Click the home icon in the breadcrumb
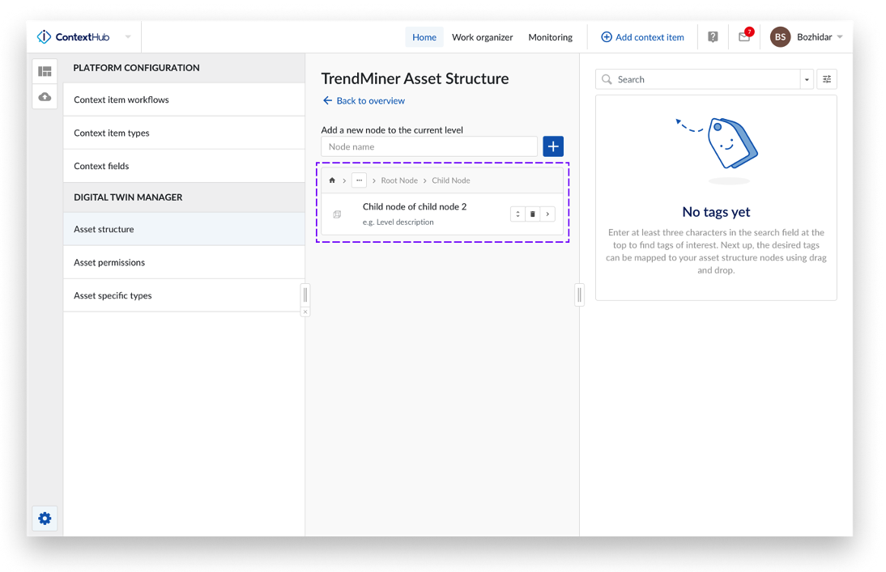886x572 pixels. tap(332, 180)
